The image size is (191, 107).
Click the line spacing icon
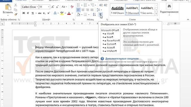tap(98, 10)
